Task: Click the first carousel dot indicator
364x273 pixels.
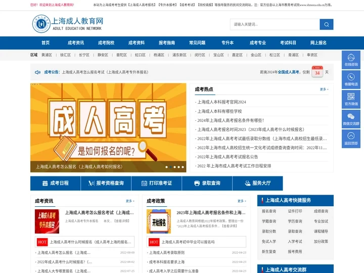Action: (166, 167)
